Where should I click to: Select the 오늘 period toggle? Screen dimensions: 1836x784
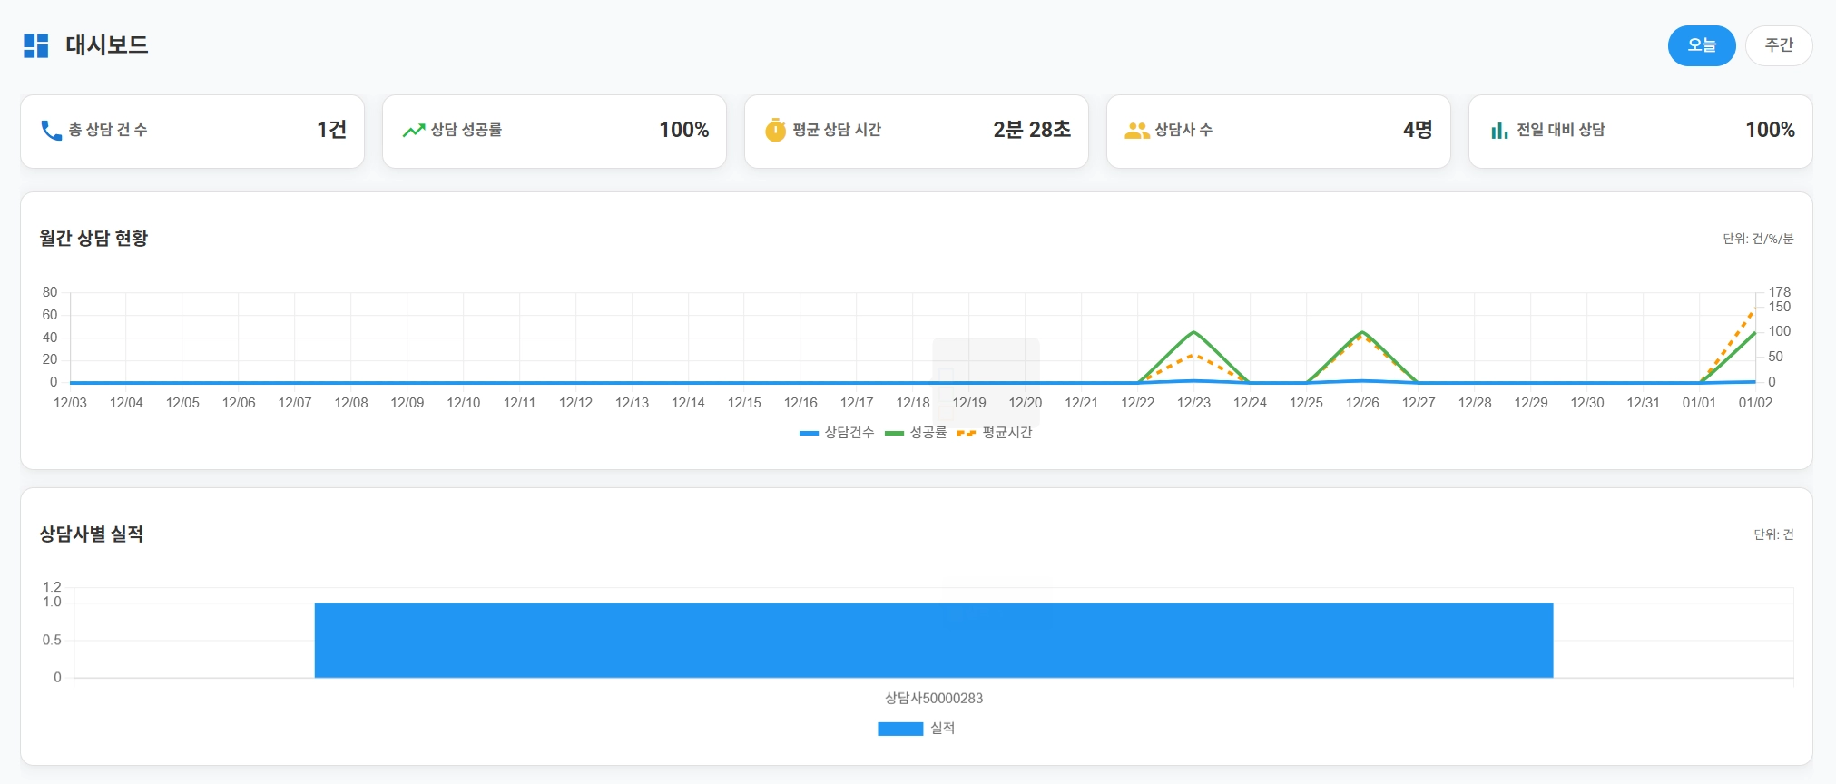pyautogui.click(x=1702, y=45)
